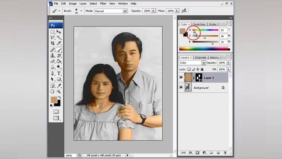This screenshot has height=159, width=282.
Task: Hide the Background layer eye icon
Action: 181,87
